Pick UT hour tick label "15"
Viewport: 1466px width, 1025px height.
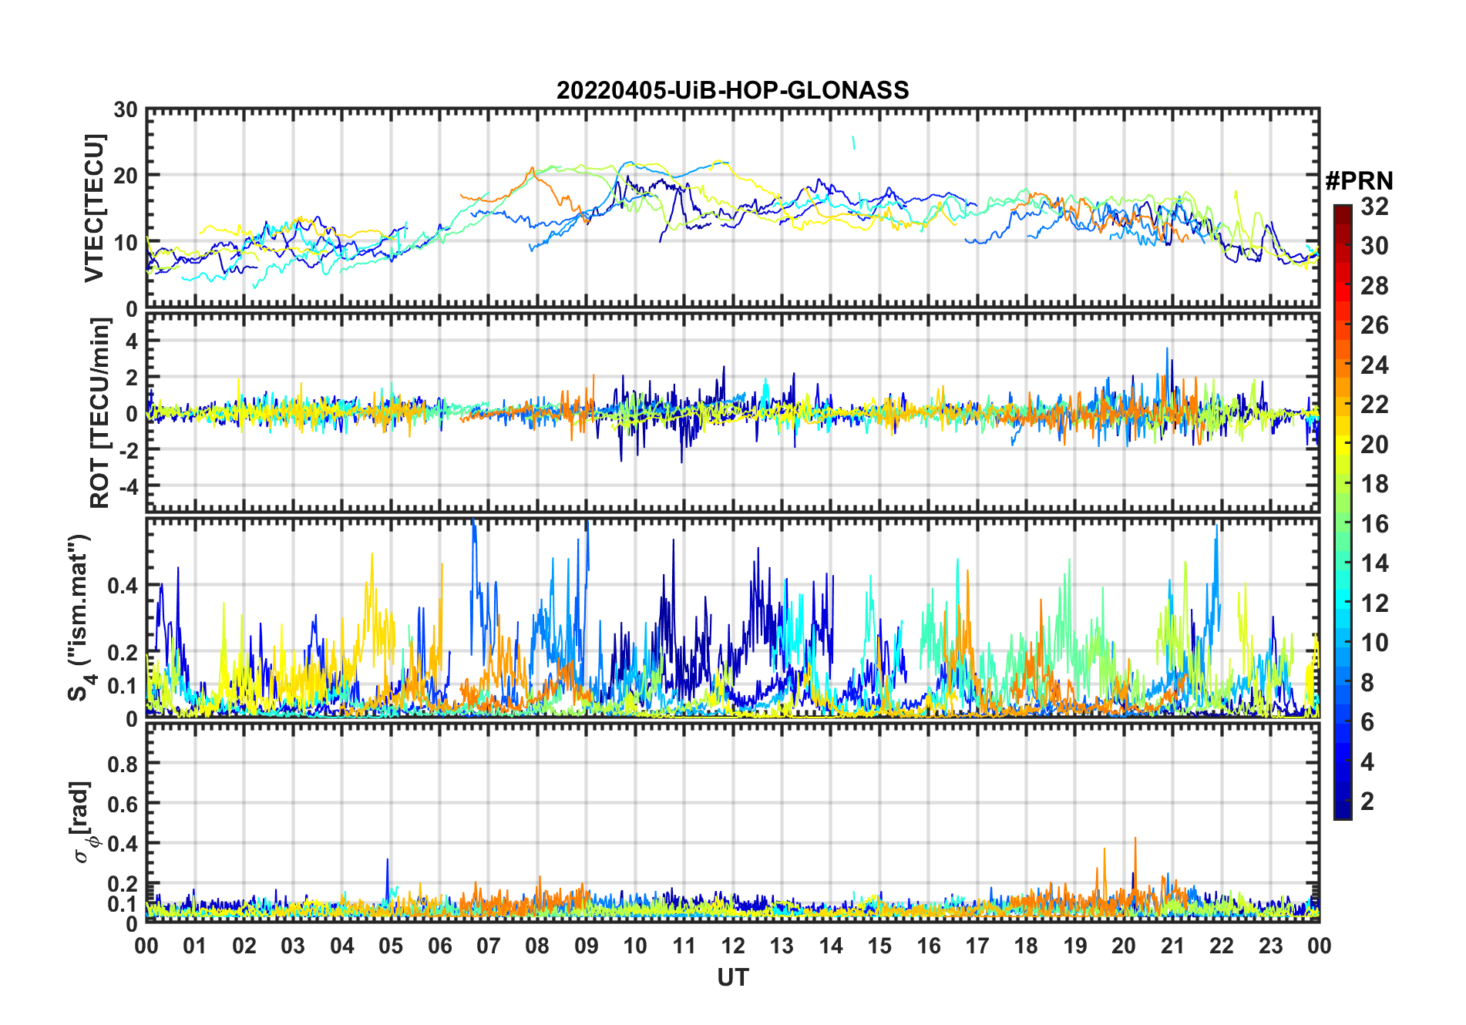click(879, 946)
